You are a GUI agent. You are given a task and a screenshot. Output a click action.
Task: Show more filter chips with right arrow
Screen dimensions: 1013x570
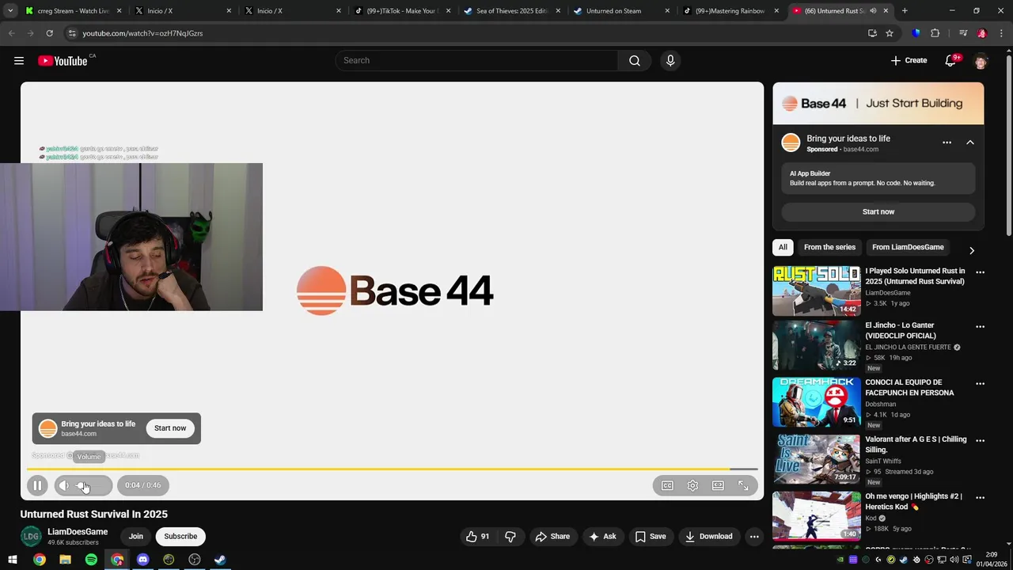[972, 250]
